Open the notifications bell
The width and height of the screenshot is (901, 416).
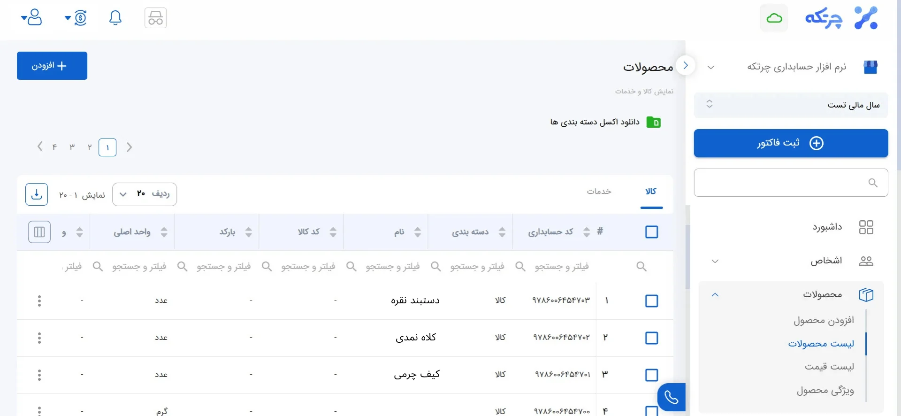[x=115, y=18]
